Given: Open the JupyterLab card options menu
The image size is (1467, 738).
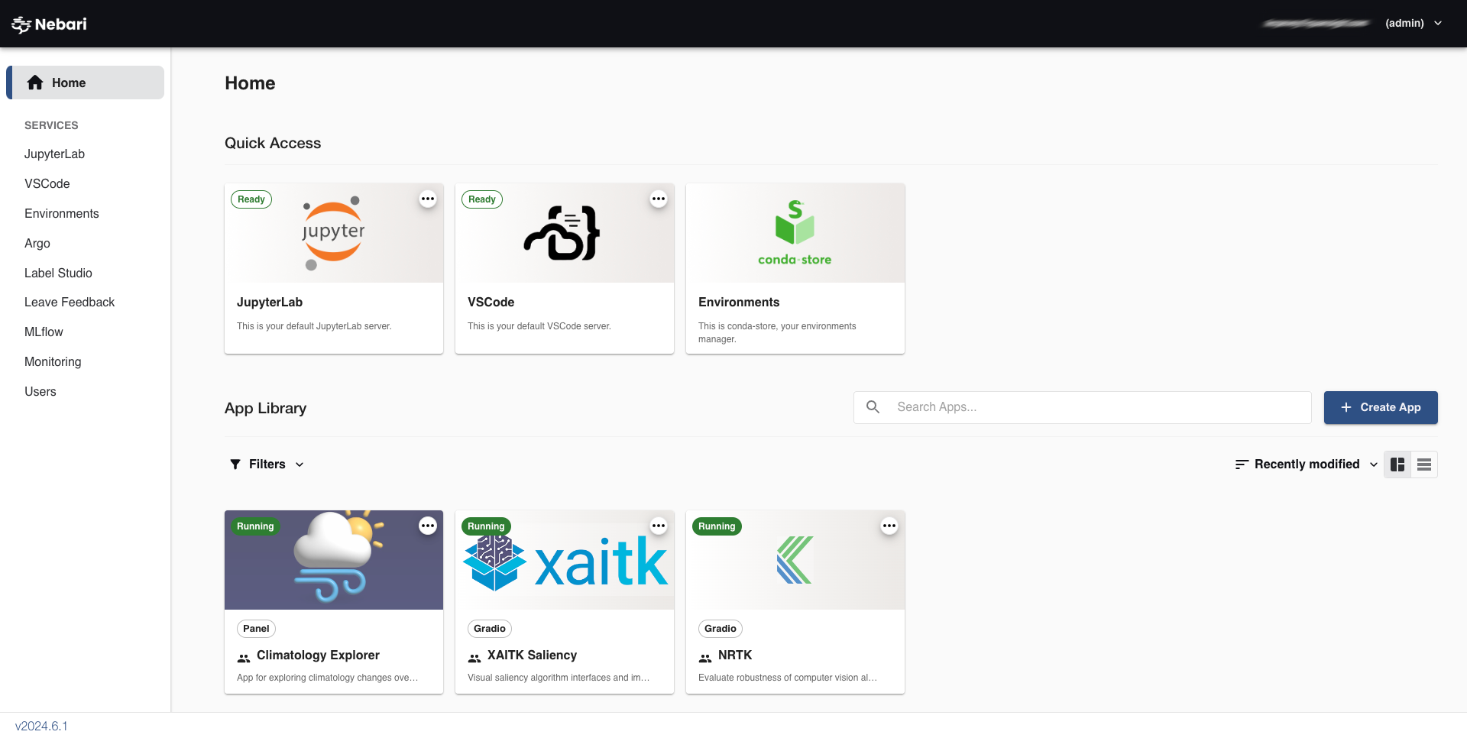Looking at the screenshot, I should click(428, 199).
